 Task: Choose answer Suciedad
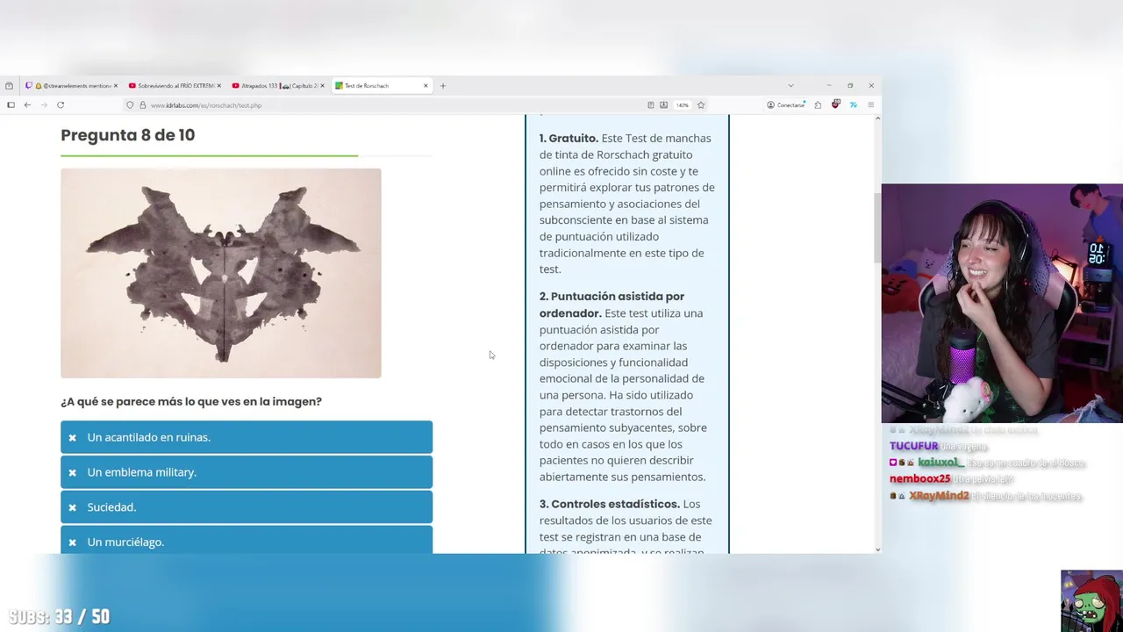(x=247, y=507)
